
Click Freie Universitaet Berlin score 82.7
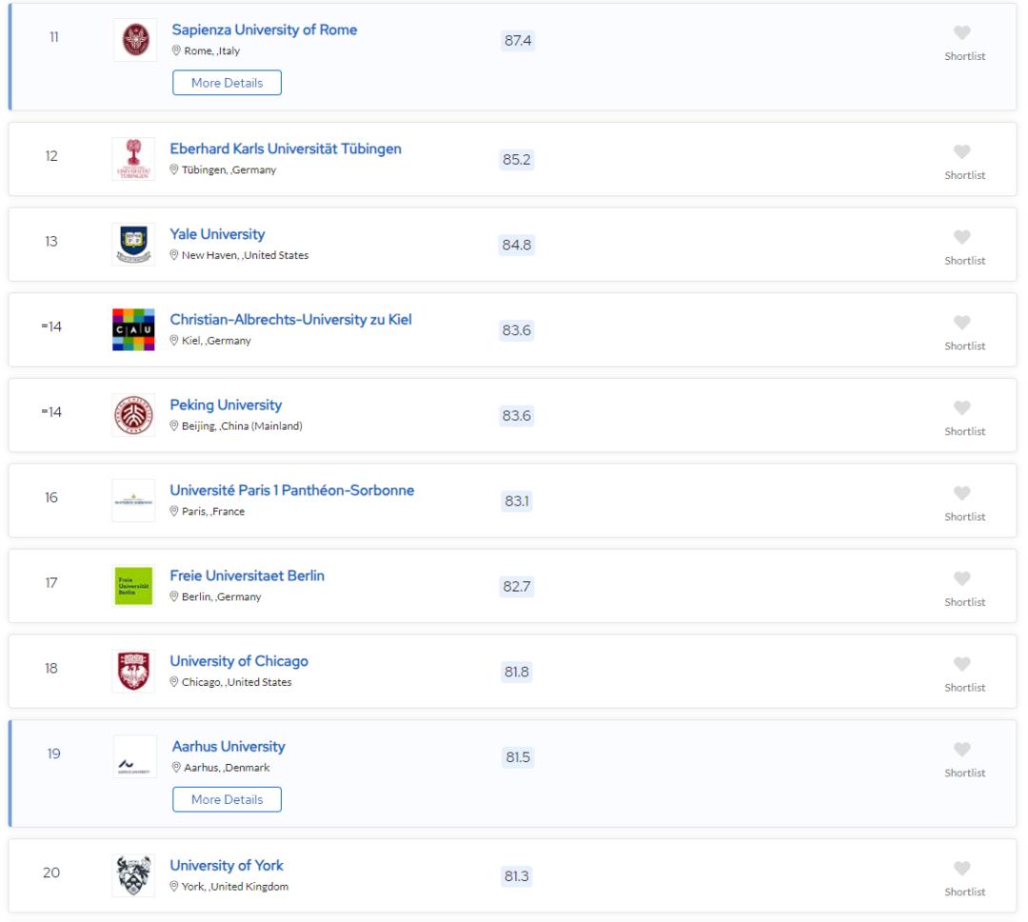518,587
